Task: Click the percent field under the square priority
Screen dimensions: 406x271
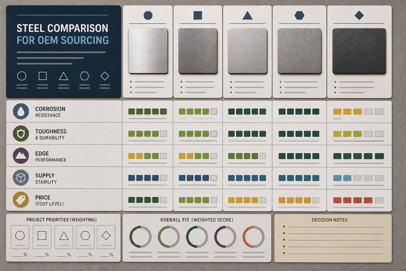Action: point(42,255)
